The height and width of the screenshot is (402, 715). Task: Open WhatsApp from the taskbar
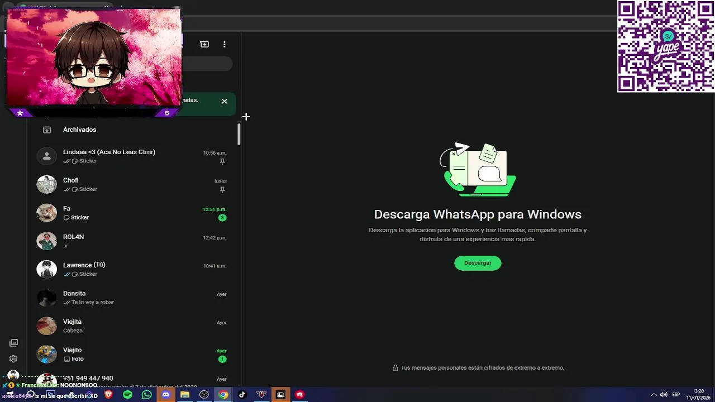pyautogui.click(x=146, y=395)
